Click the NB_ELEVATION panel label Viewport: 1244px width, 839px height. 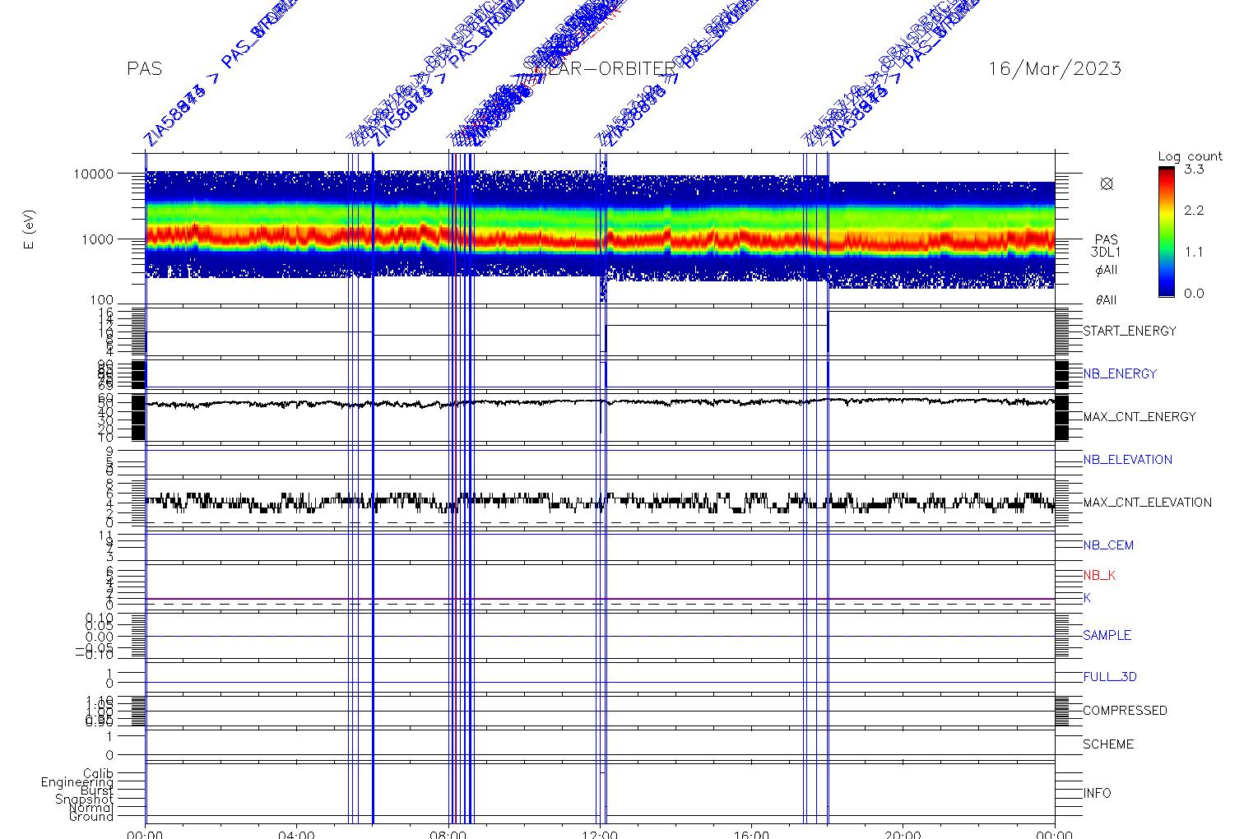click(x=1127, y=459)
